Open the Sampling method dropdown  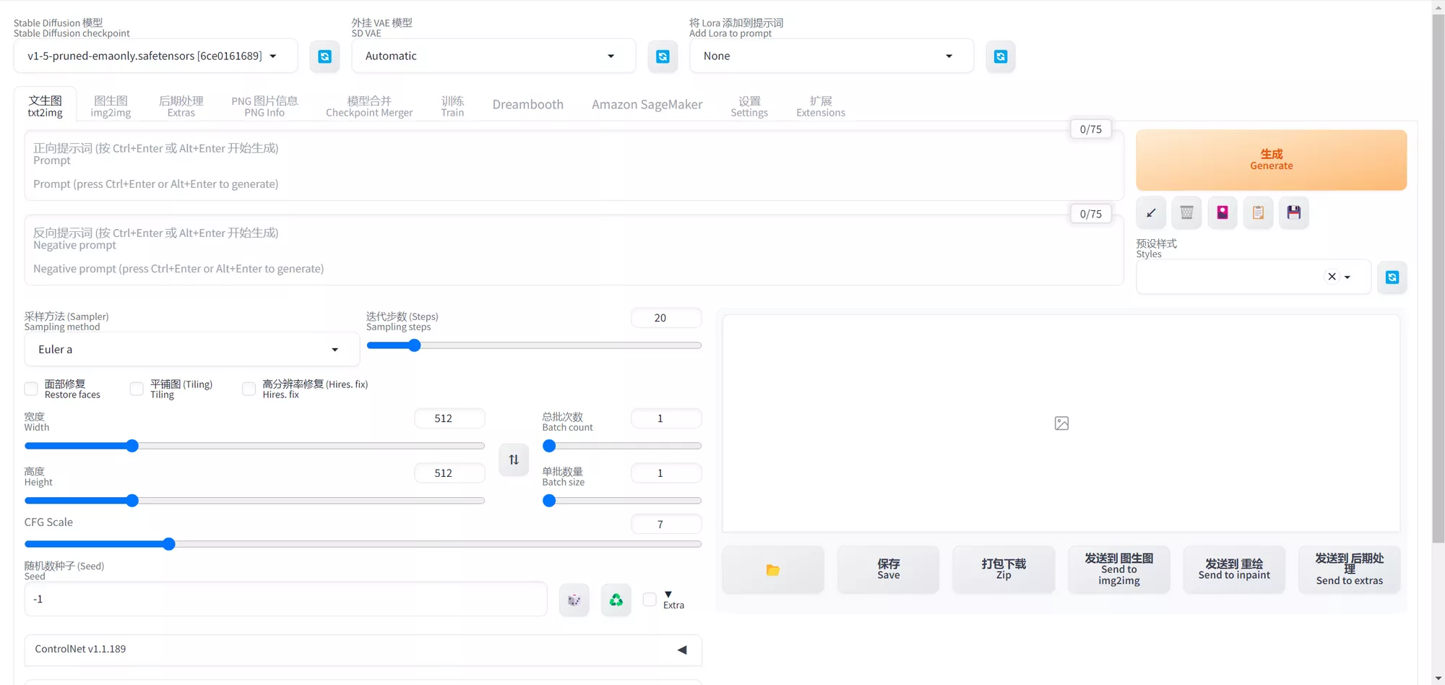(x=191, y=350)
